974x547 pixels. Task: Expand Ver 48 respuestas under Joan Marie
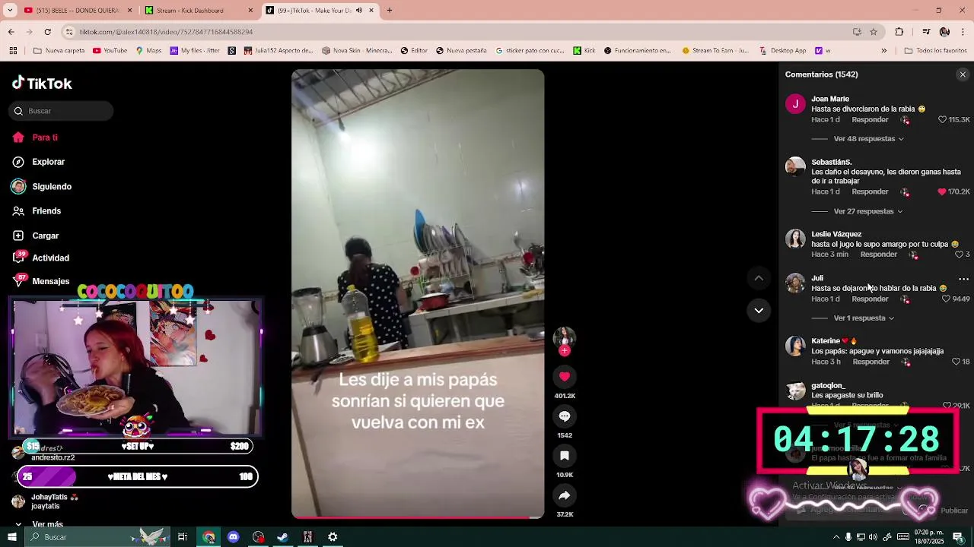(x=868, y=139)
